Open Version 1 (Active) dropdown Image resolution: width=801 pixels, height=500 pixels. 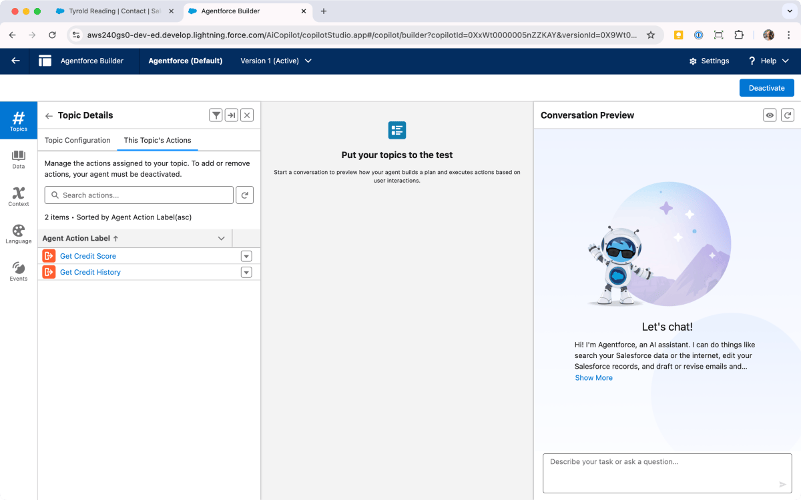tap(276, 61)
